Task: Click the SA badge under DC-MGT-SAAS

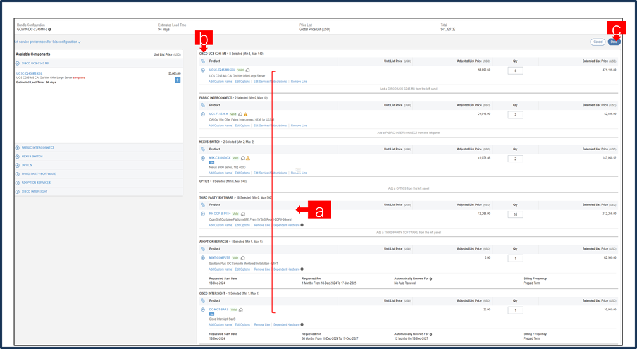Action: tap(212, 314)
